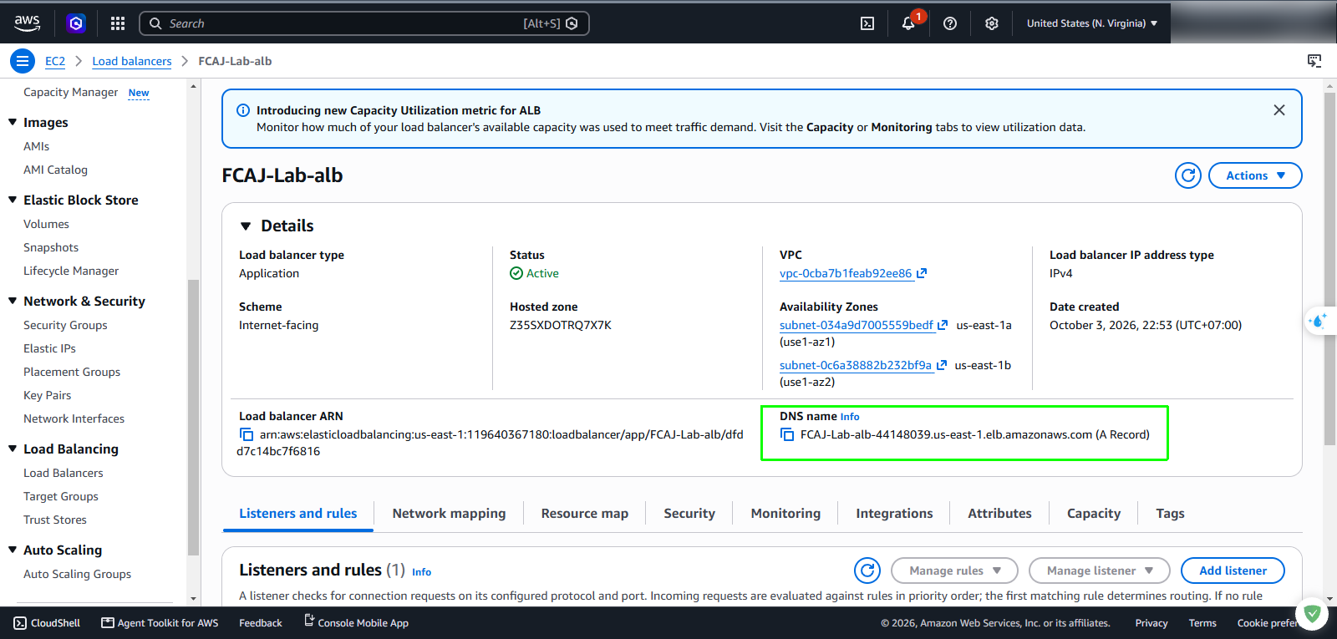Refresh the load balancer details
Image resolution: width=1337 pixels, height=639 pixels.
1188,175
